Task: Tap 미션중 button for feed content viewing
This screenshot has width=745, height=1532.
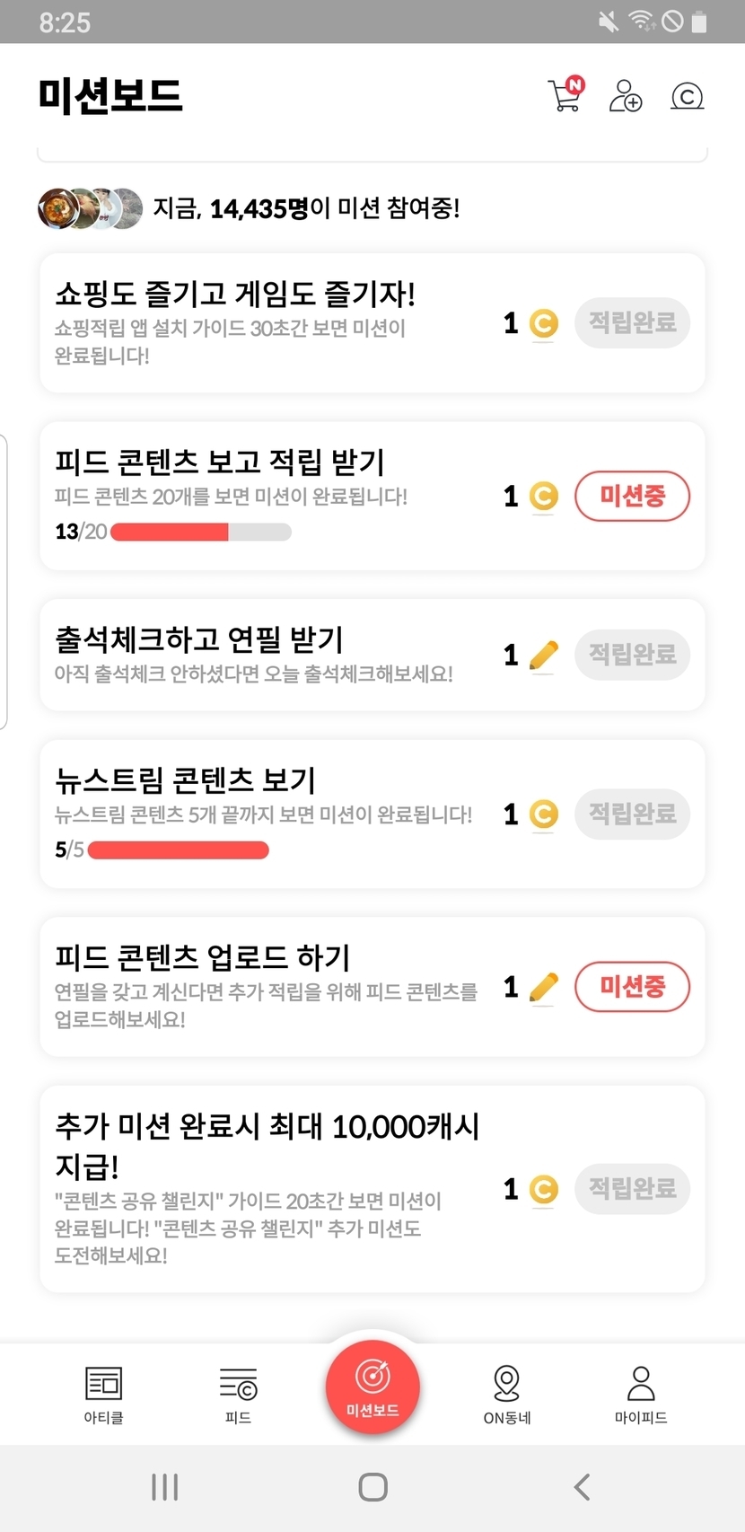Action: click(x=632, y=496)
